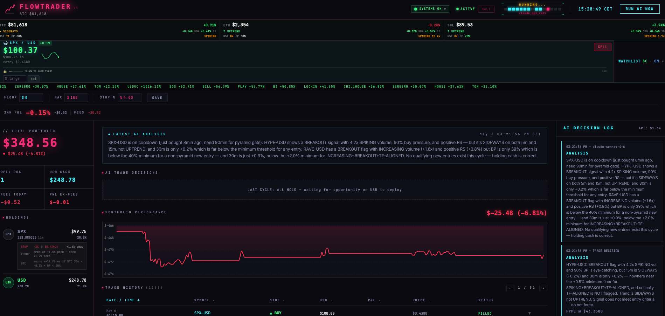Click the FILLED status in trade history

pyautogui.click(x=485, y=314)
